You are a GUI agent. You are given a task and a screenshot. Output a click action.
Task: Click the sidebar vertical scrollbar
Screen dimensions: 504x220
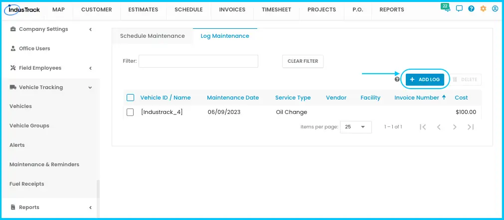[x=98, y=189]
